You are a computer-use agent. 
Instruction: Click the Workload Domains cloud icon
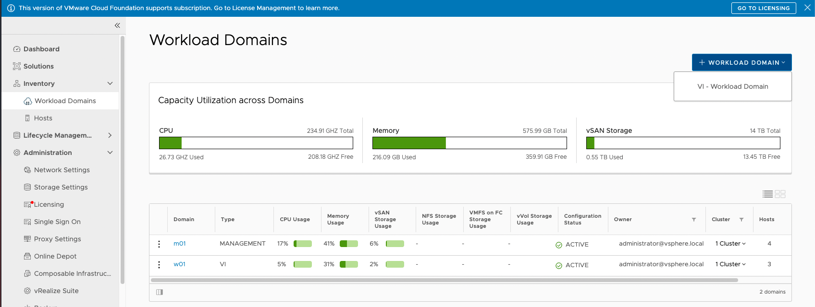click(28, 101)
